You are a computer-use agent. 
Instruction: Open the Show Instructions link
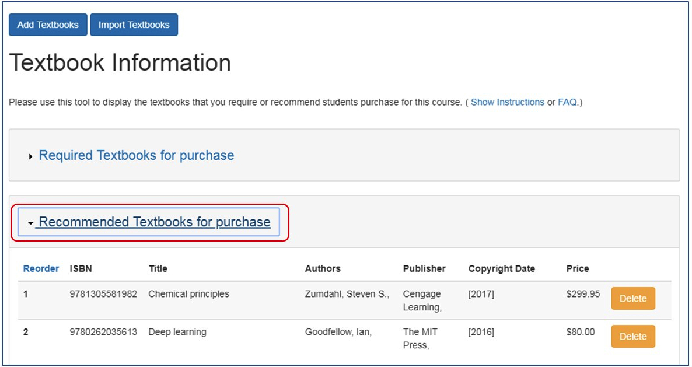point(507,102)
